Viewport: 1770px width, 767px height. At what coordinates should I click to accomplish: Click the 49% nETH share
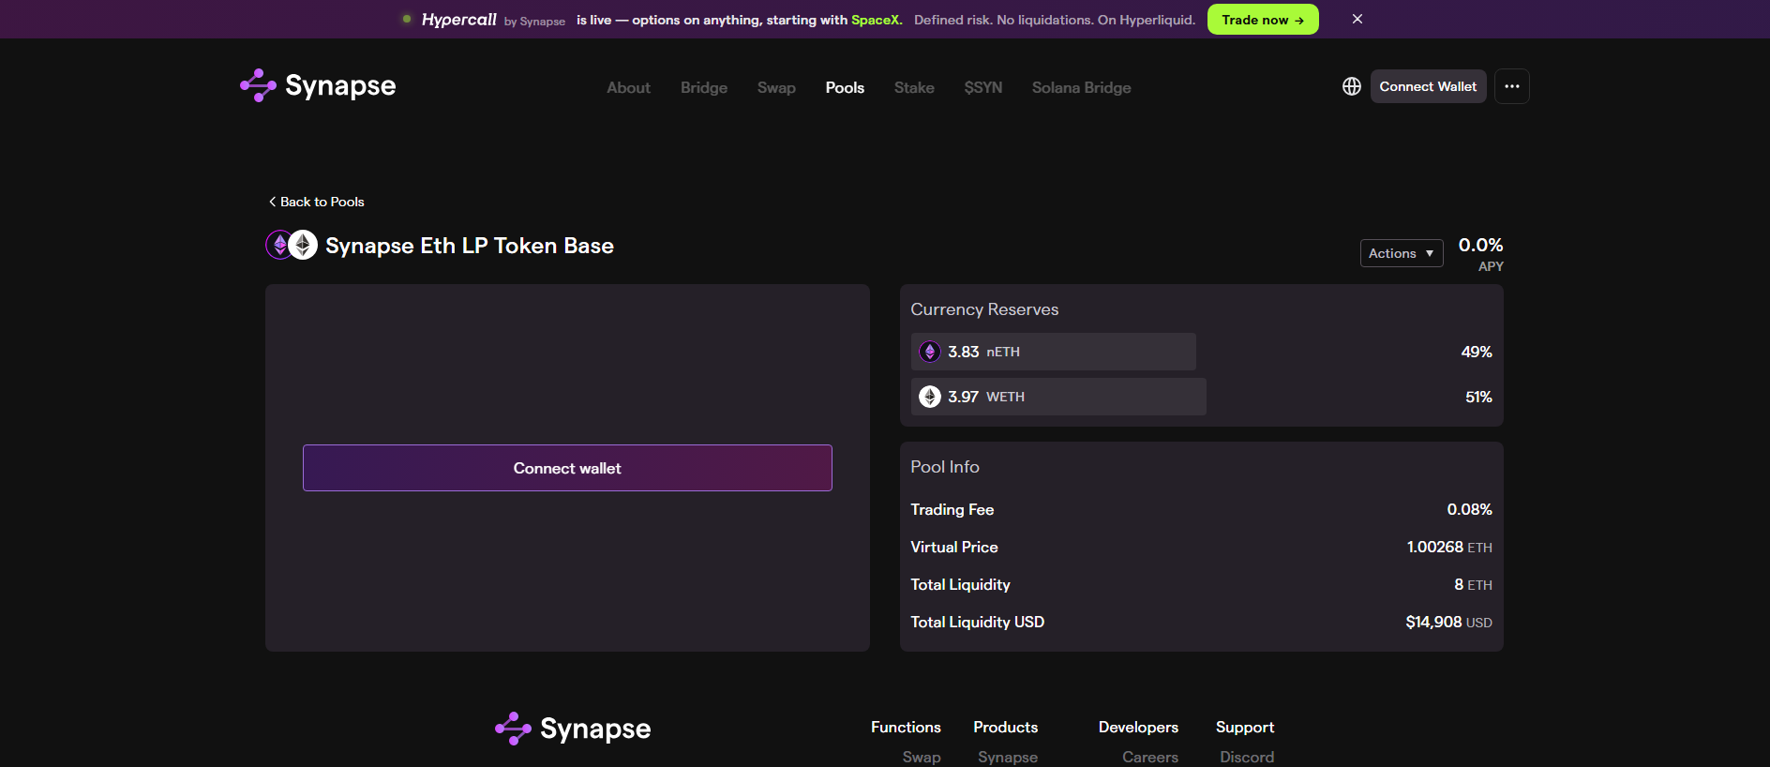pyautogui.click(x=1477, y=352)
